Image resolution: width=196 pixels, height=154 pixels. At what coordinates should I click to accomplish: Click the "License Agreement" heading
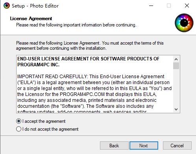pos(31,19)
